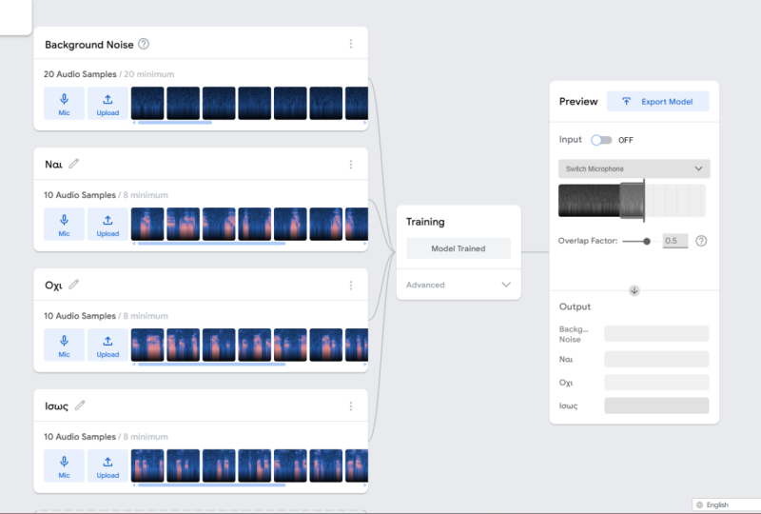The height and width of the screenshot is (514, 761).
Task: Open the Switch Microphone dropdown
Action: [x=634, y=168]
